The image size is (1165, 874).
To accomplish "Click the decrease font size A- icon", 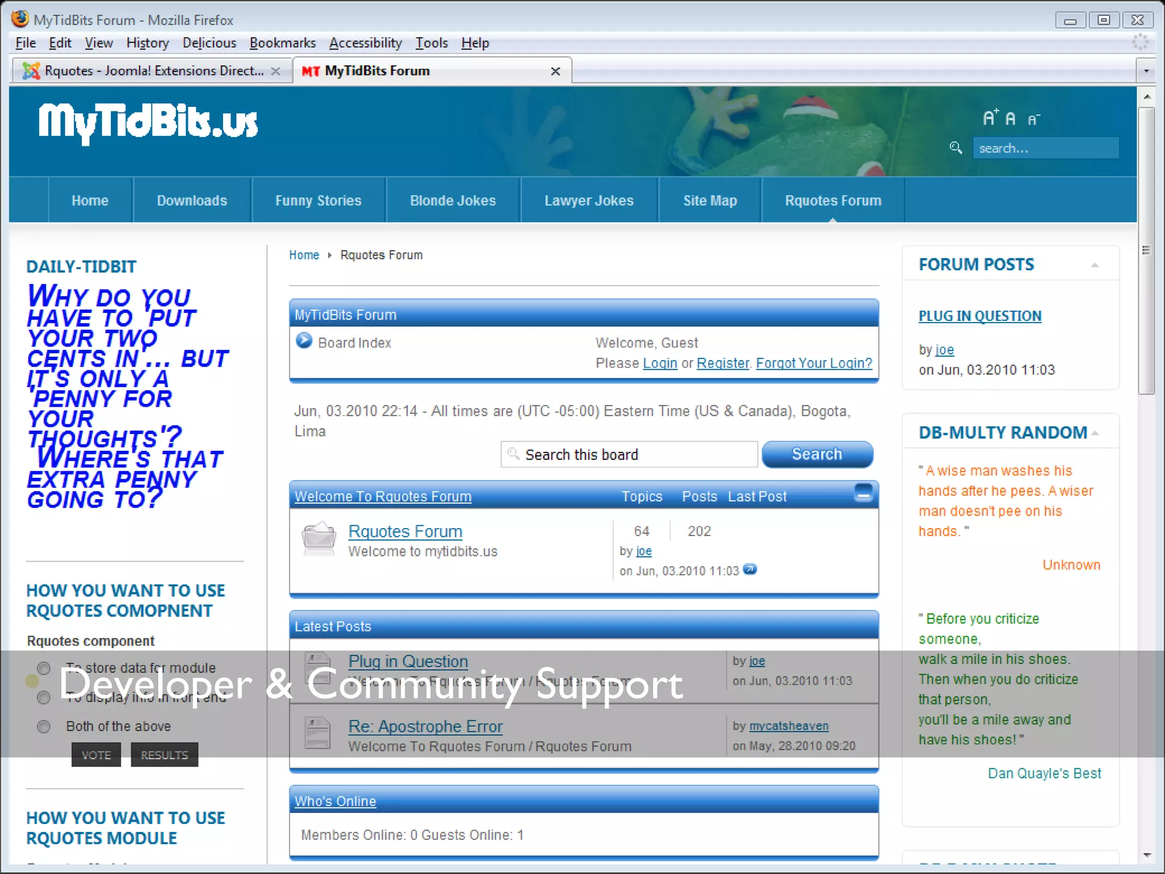I will tap(1034, 119).
